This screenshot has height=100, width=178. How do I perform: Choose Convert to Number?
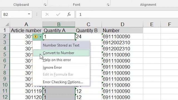pyautogui.click(x=61, y=53)
